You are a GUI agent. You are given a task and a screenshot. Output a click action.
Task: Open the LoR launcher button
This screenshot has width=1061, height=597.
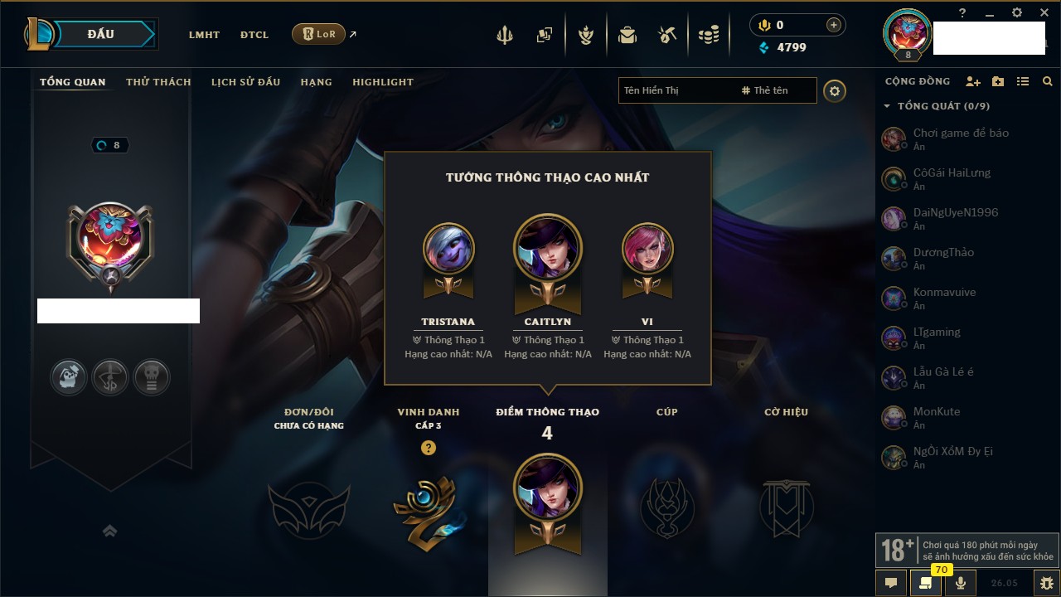[318, 34]
